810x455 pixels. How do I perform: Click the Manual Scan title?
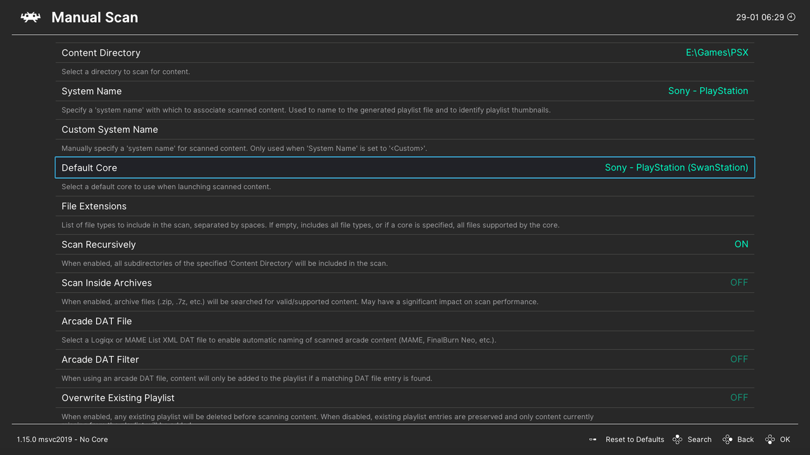[x=94, y=18]
